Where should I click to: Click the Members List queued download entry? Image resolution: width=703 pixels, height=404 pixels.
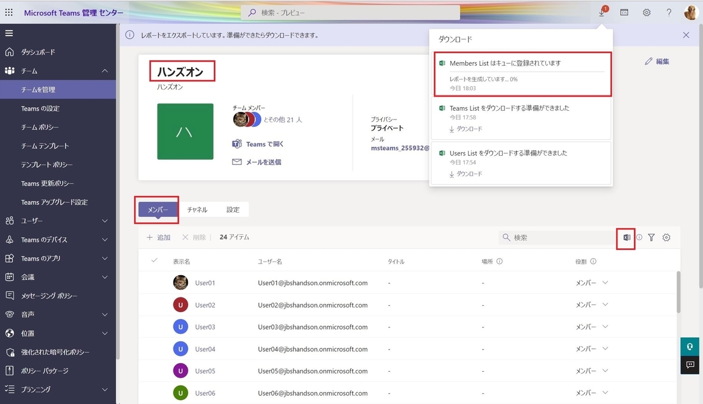[x=522, y=74]
